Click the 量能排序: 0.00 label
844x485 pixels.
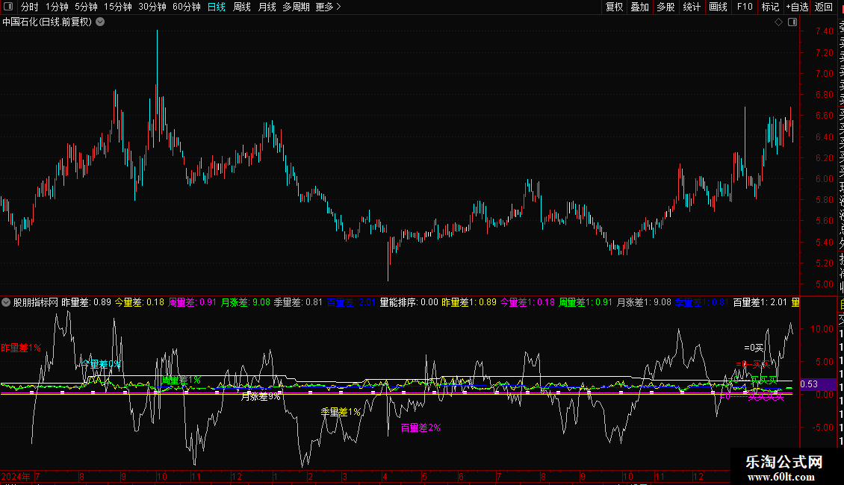pyautogui.click(x=409, y=302)
